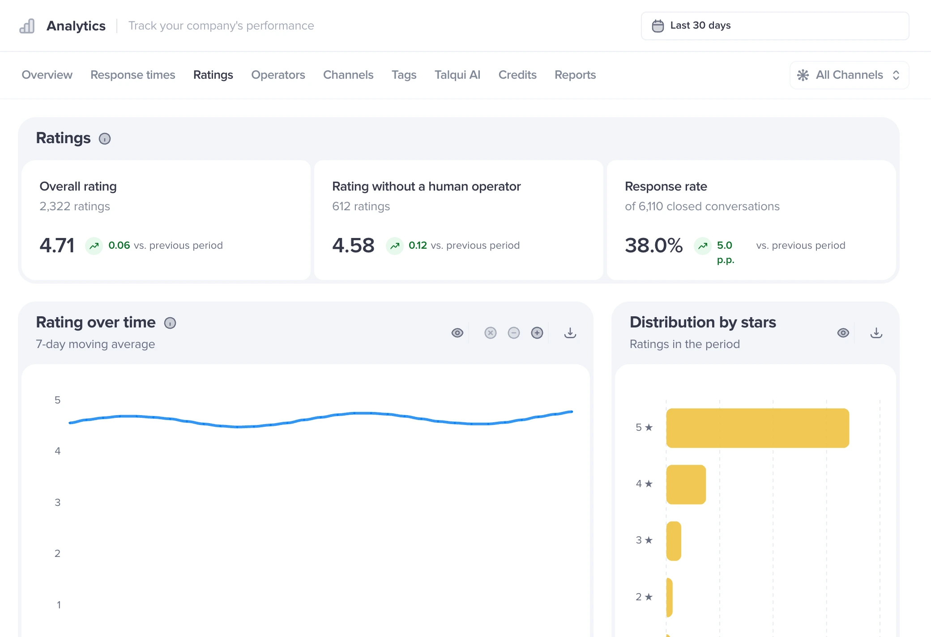Screen dimensions: 931x637
Task: Reset zoom with the X circle icon
Action: tap(491, 333)
